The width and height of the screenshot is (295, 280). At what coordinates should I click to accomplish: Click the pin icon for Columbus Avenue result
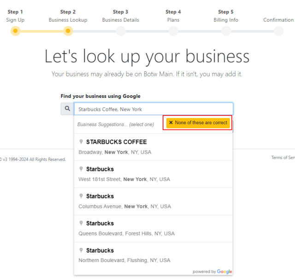click(x=81, y=196)
